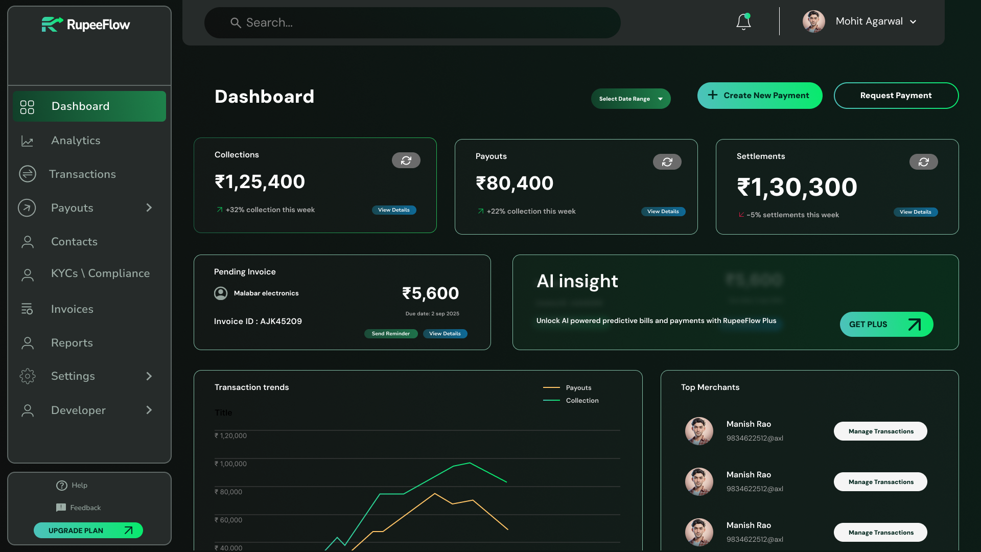Click the first Manish Rao merchant avatar

pyautogui.click(x=699, y=431)
